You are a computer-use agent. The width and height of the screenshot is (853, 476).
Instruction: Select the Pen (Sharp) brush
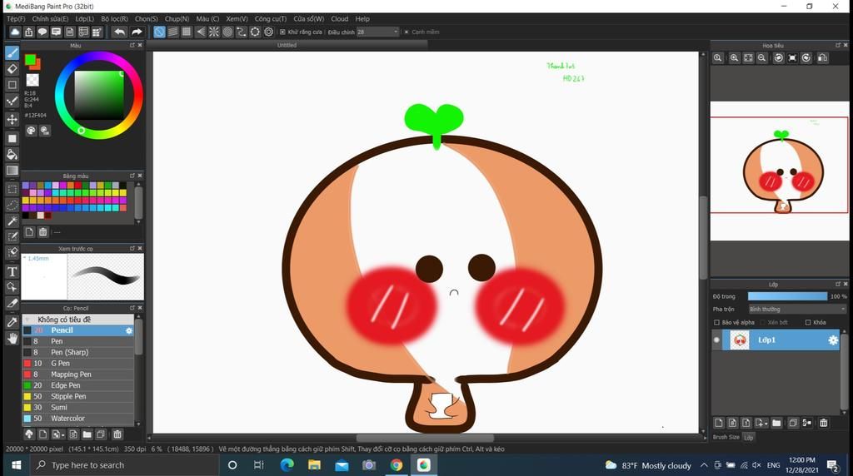(77, 352)
